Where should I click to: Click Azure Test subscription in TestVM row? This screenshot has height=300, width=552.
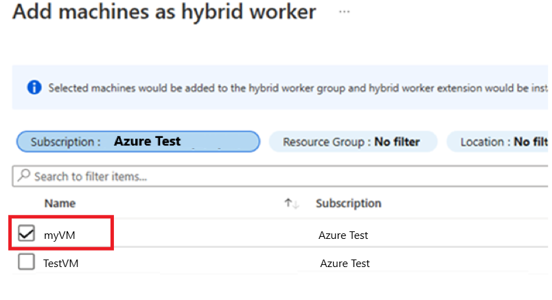click(345, 263)
